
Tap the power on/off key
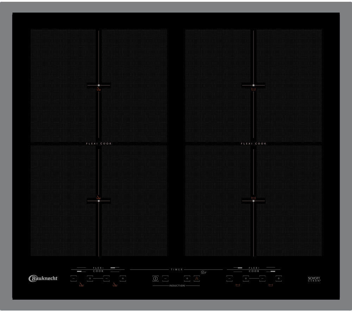coord(155,278)
